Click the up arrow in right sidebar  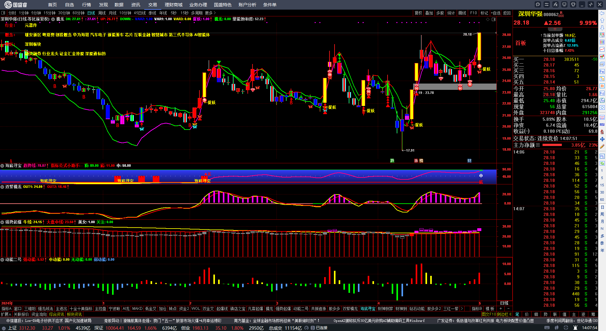tap(602, 20)
